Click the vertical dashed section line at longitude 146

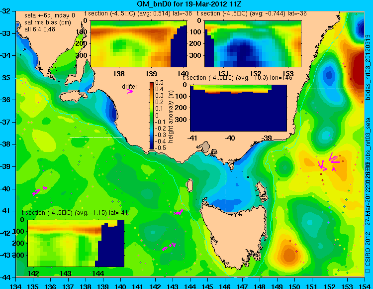point(225,183)
